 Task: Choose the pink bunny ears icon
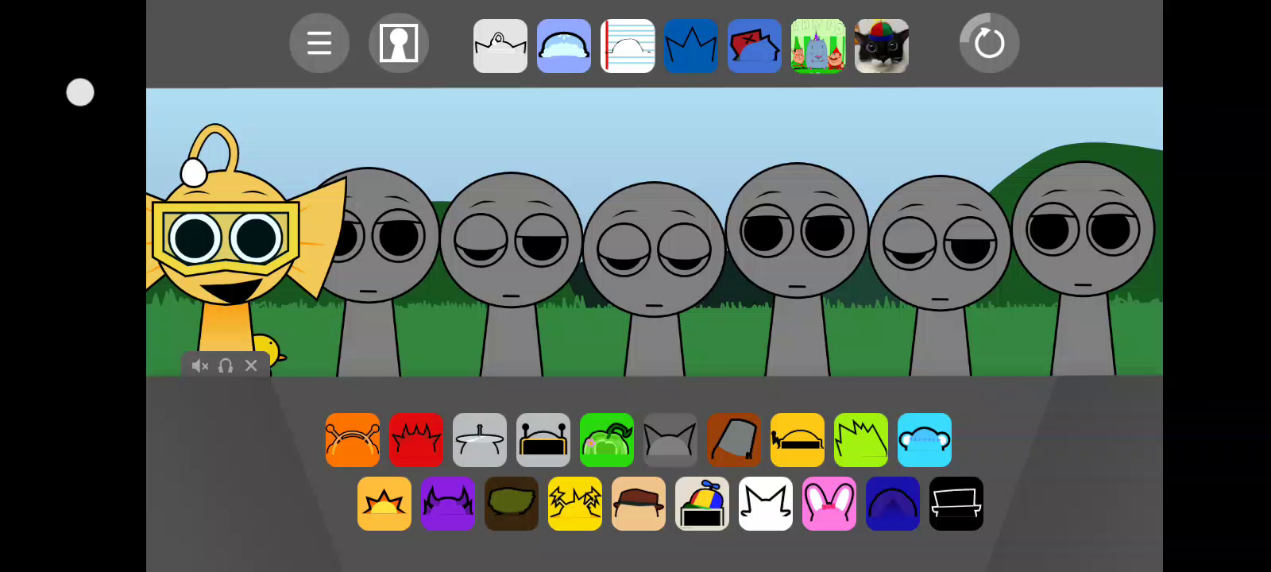coord(829,504)
